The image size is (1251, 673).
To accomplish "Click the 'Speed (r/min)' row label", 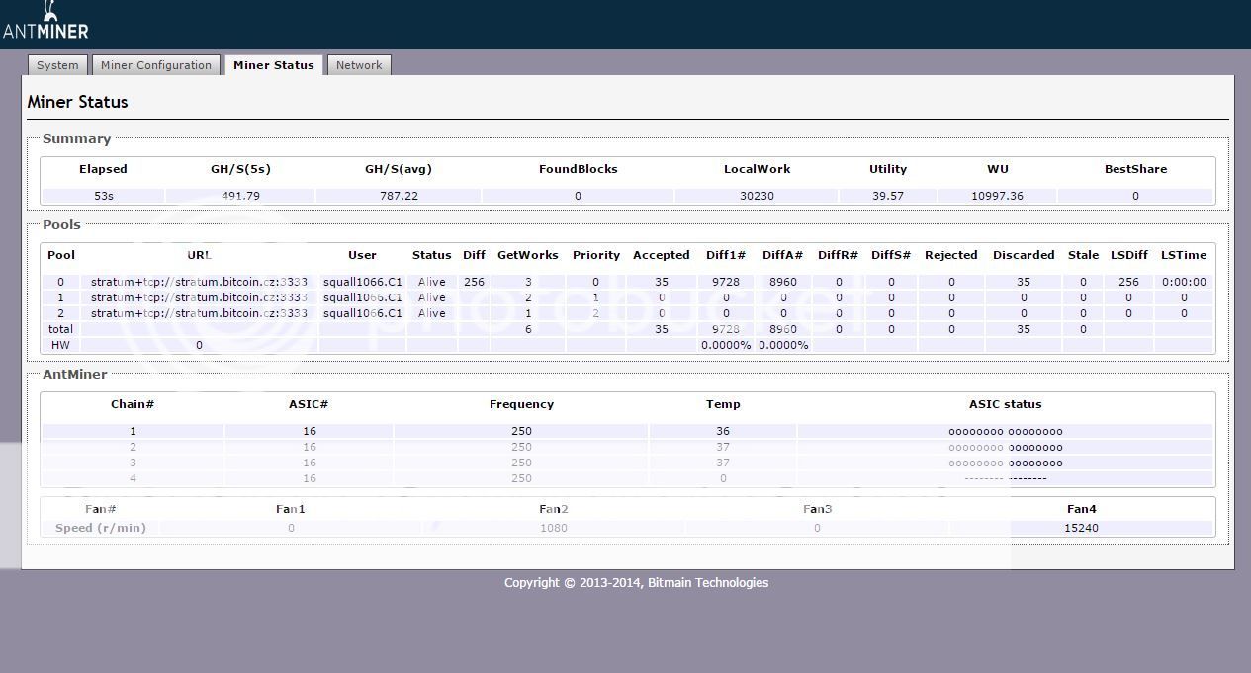I will pyautogui.click(x=100, y=528).
